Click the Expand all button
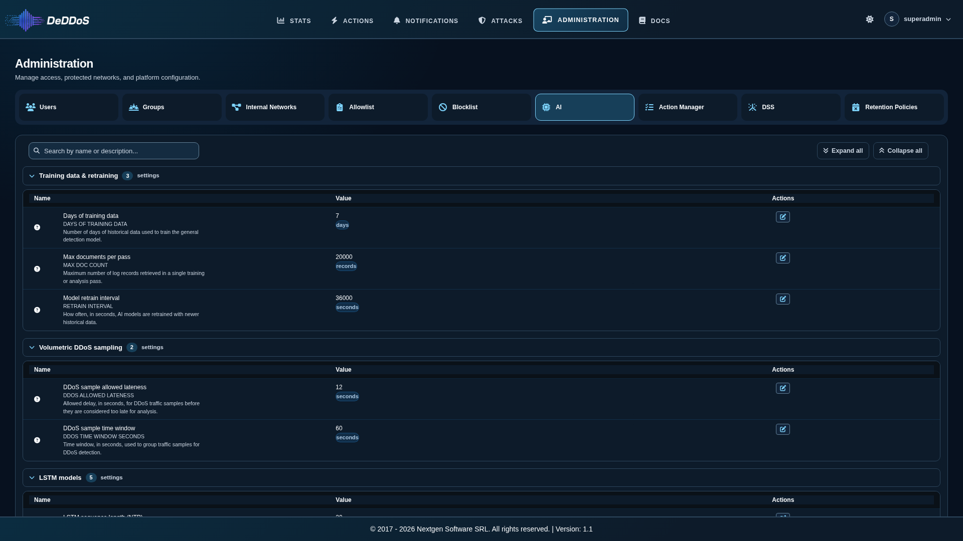The image size is (963, 541). coord(843,151)
